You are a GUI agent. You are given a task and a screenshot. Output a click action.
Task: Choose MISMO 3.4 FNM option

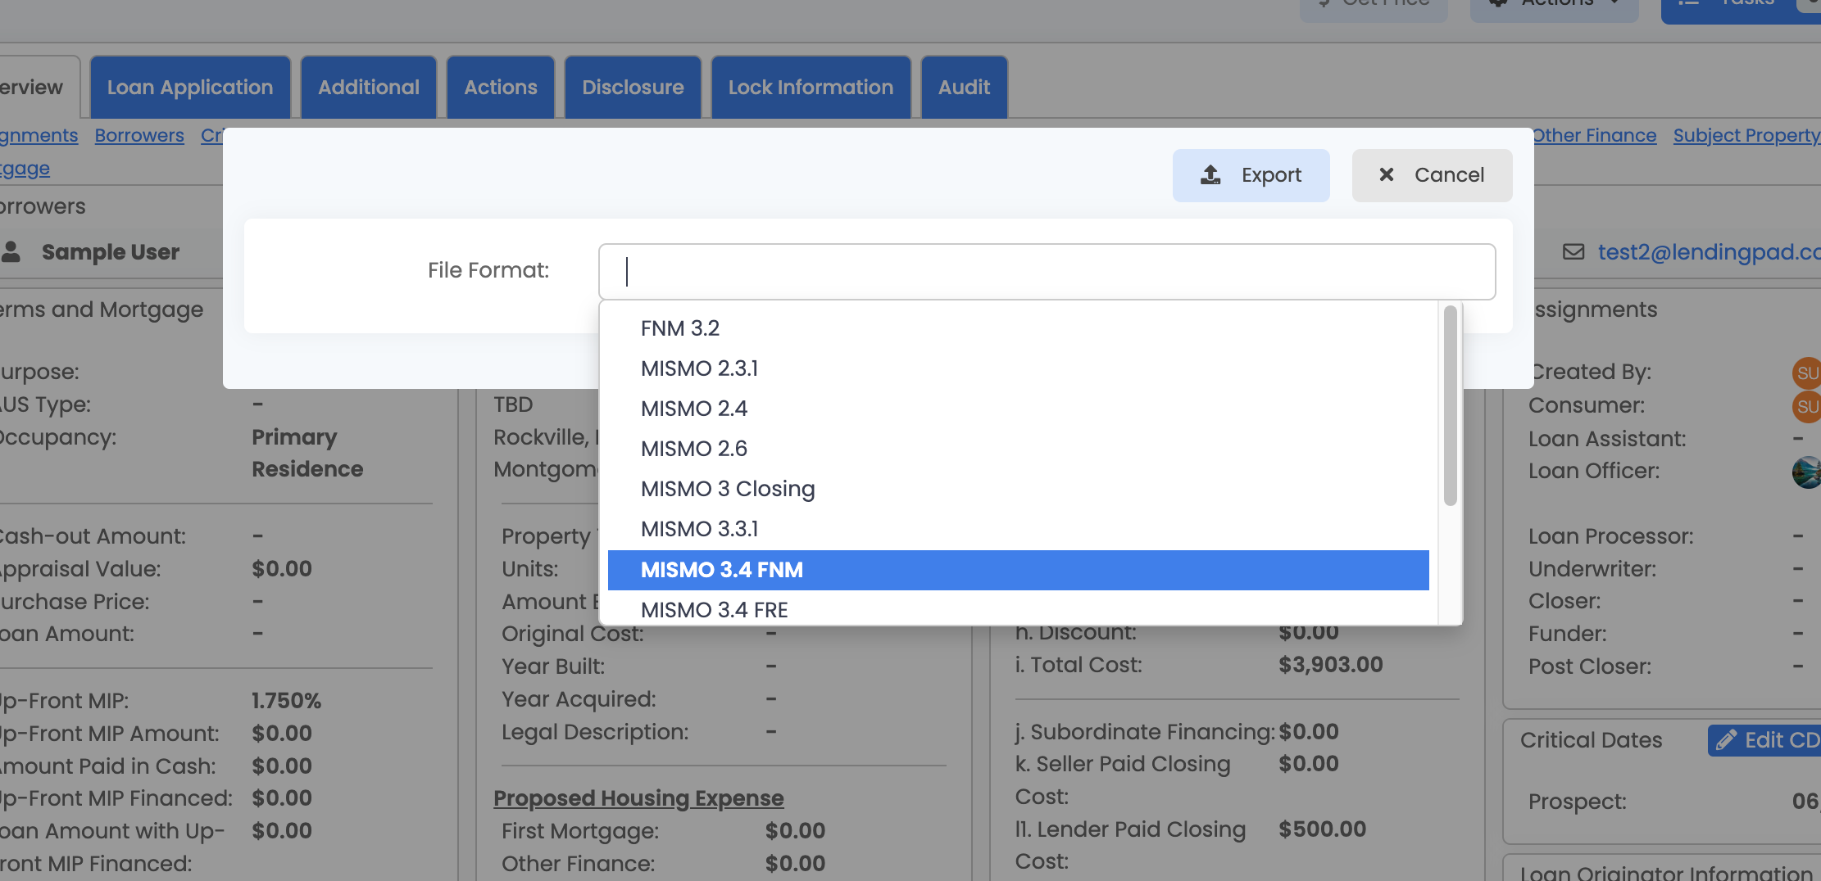pyautogui.click(x=721, y=570)
